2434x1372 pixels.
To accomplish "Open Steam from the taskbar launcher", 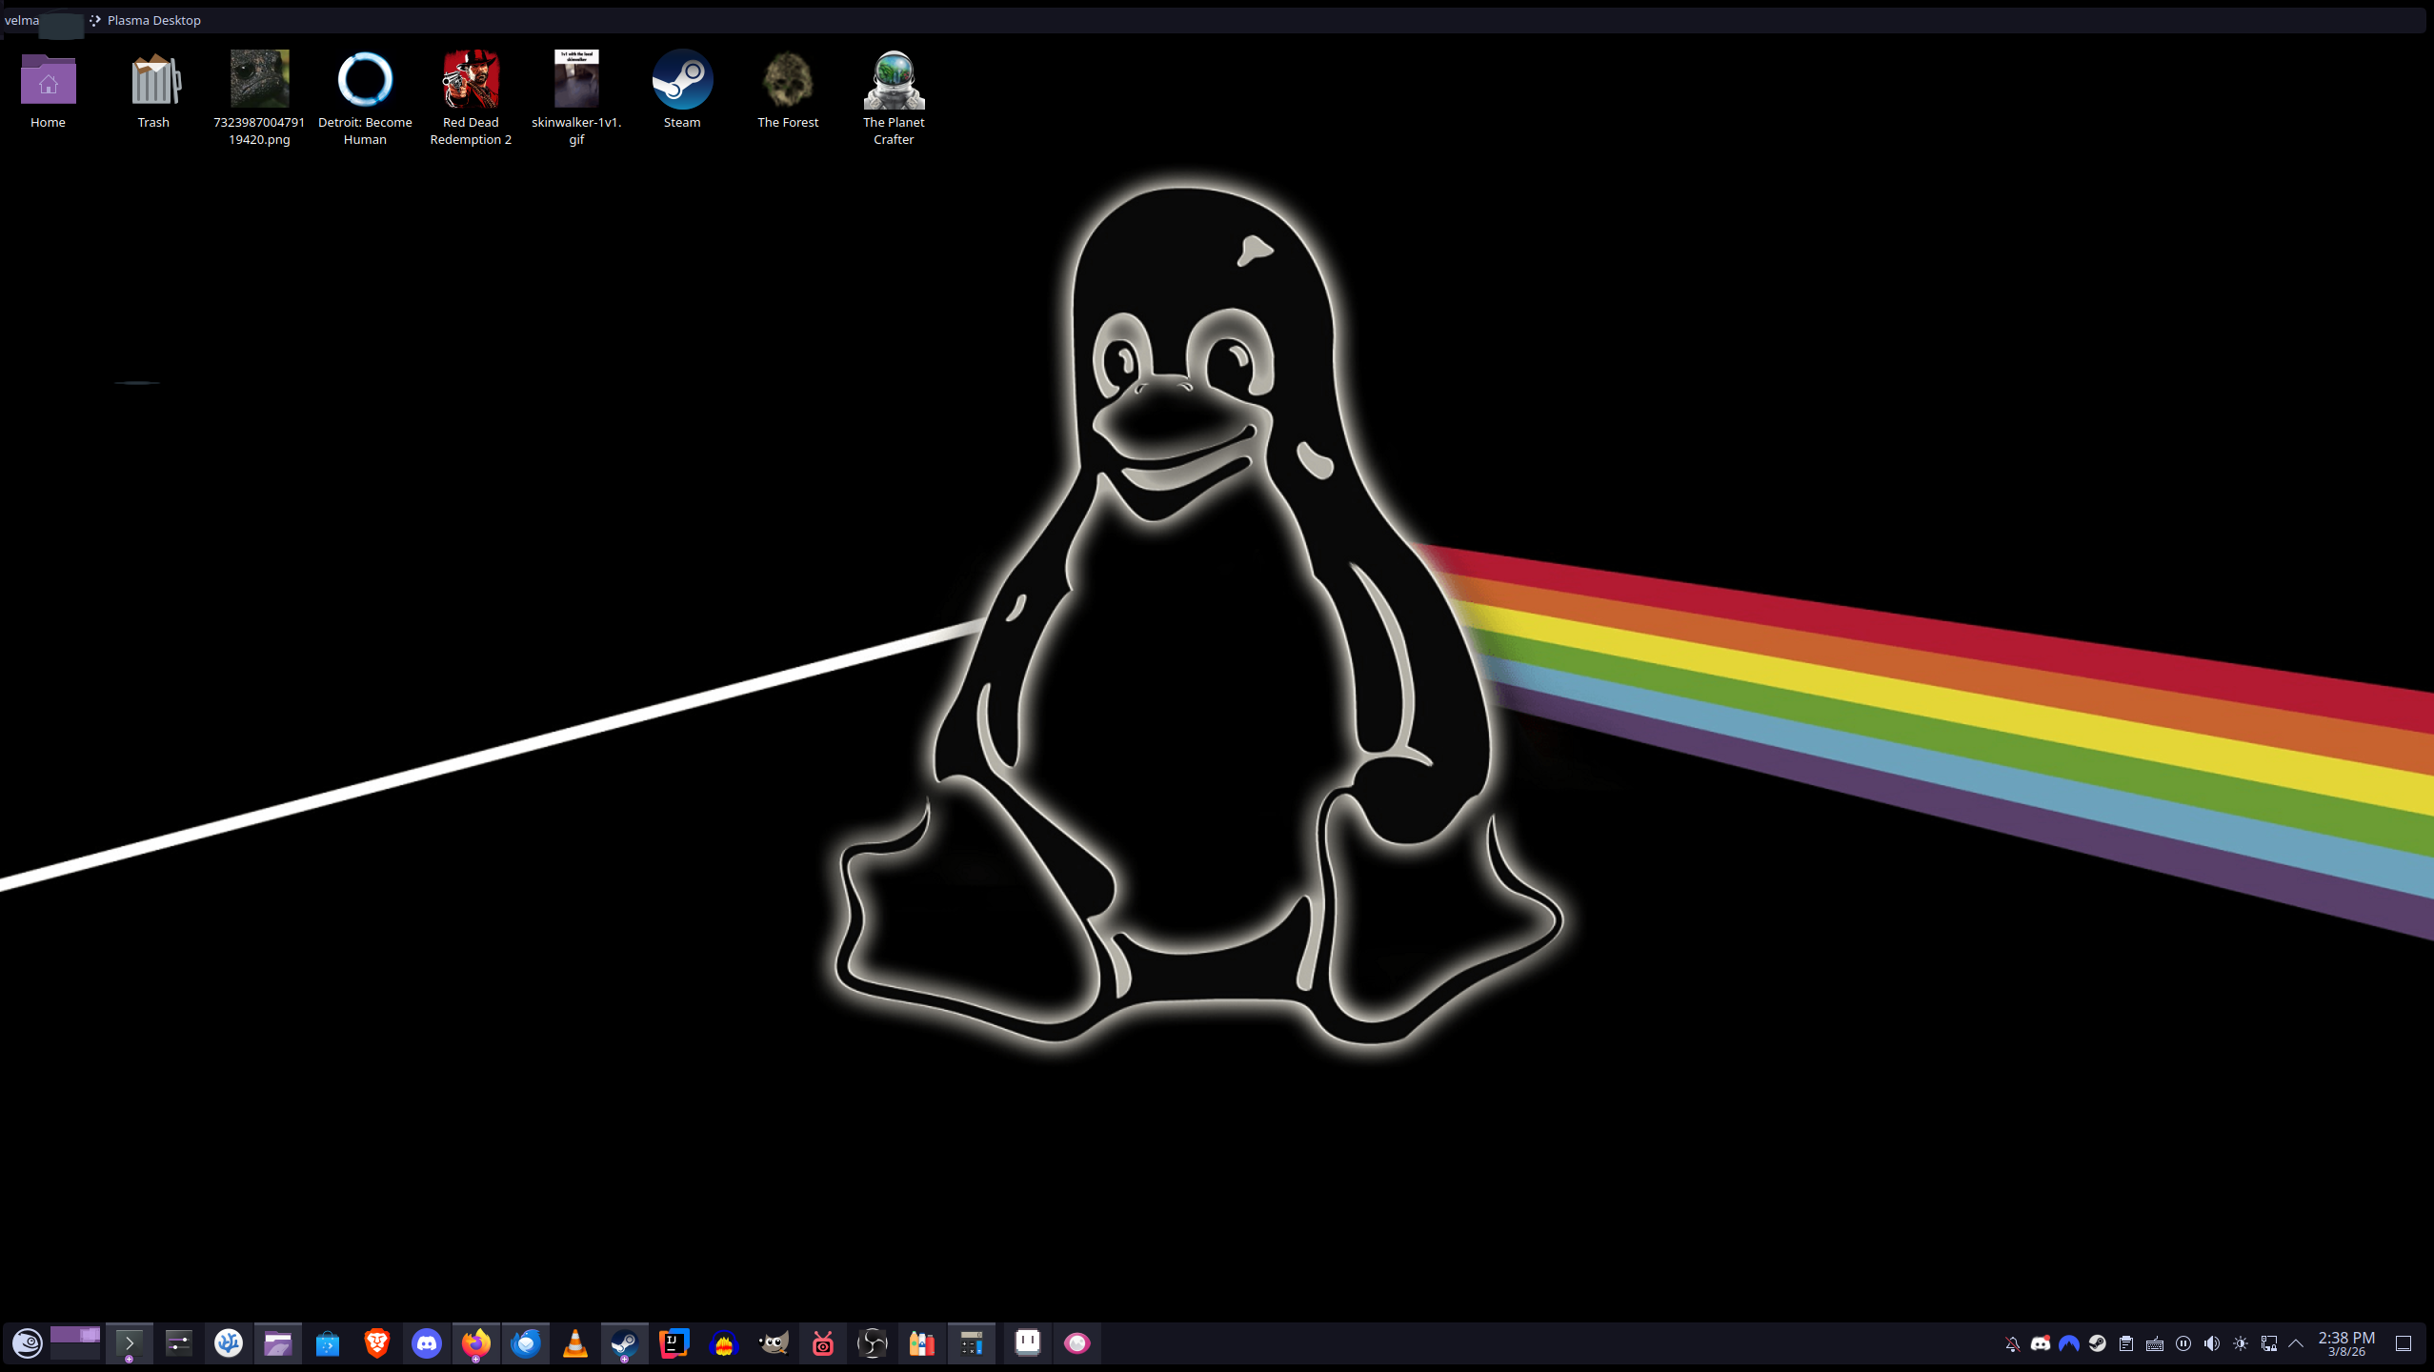I will (x=625, y=1343).
